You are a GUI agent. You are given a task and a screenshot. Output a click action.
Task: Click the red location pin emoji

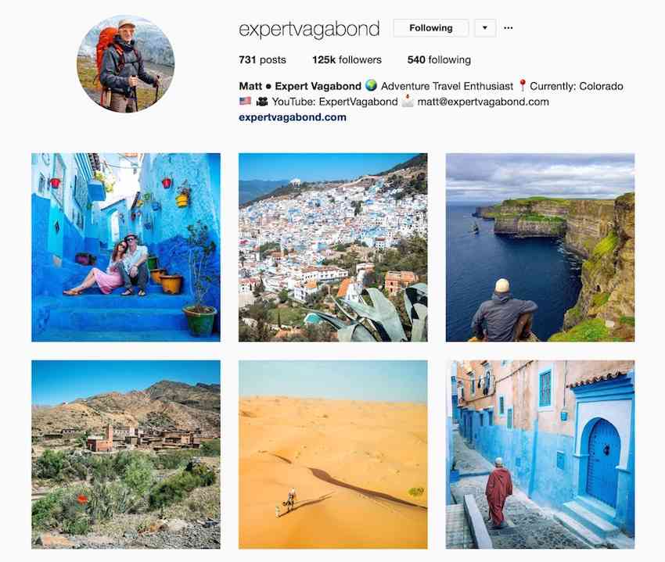click(523, 86)
